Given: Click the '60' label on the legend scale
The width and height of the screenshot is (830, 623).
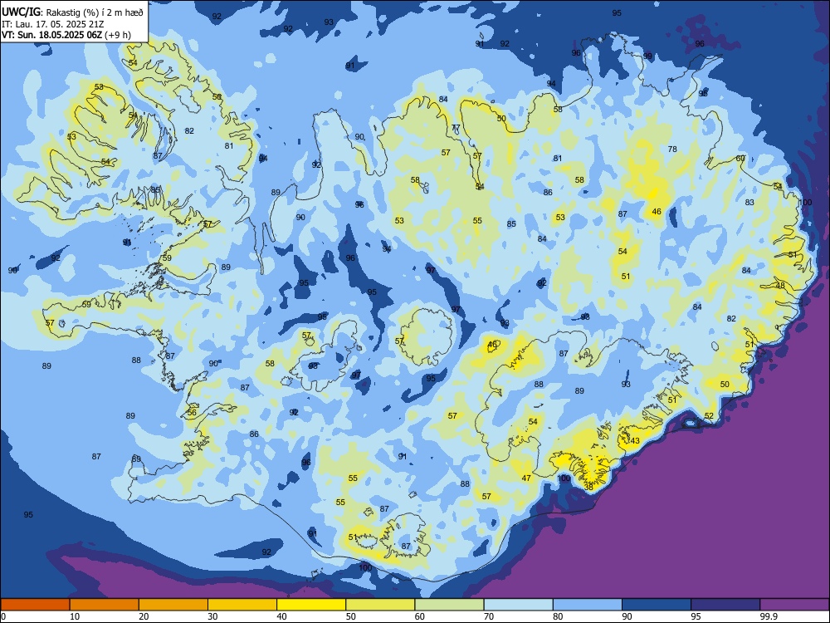Looking at the screenshot, I should point(420,616).
